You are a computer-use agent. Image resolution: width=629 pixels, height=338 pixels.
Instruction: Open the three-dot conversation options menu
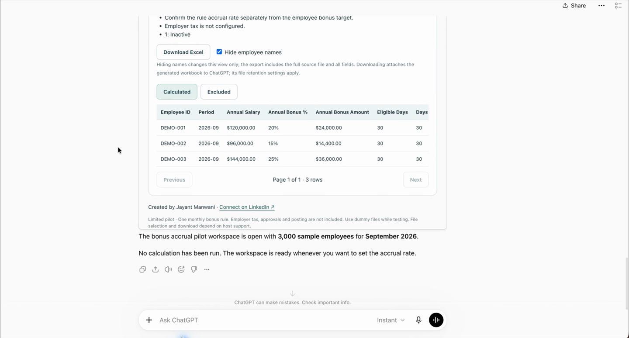pyautogui.click(x=601, y=6)
